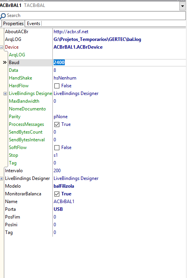Click the Porta value USB
187x278 pixels.
[58, 209]
